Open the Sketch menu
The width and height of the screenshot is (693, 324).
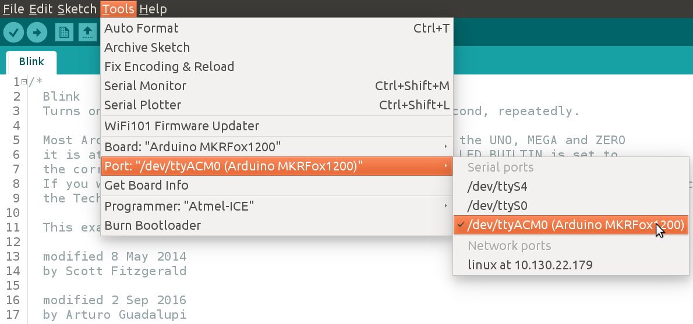click(77, 9)
